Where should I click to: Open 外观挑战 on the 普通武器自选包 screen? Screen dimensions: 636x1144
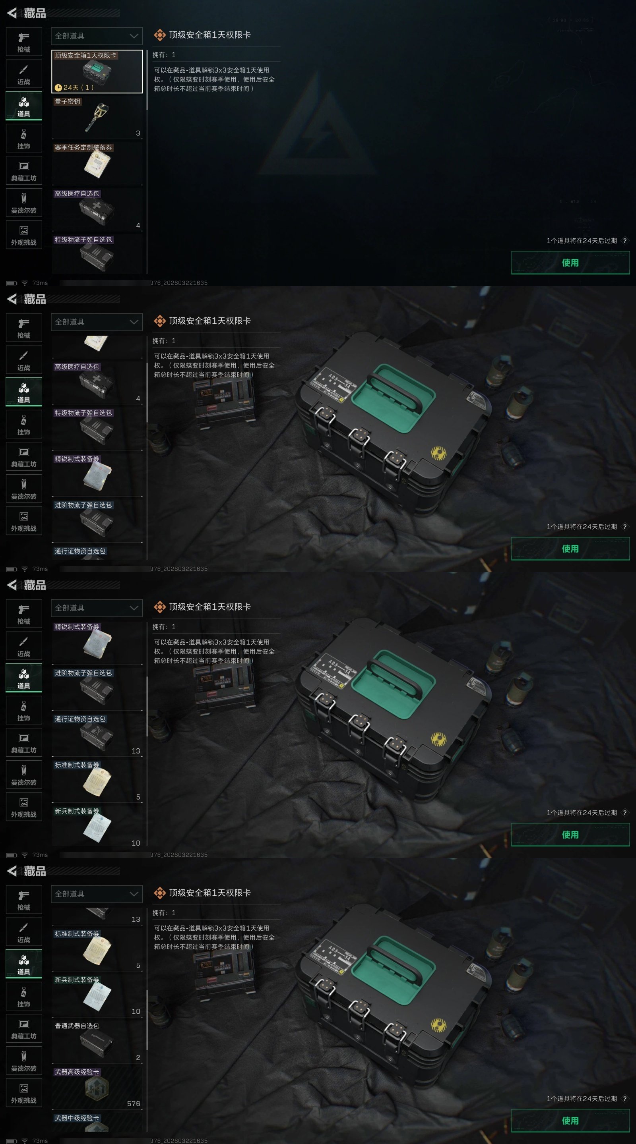pos(24,1093)
